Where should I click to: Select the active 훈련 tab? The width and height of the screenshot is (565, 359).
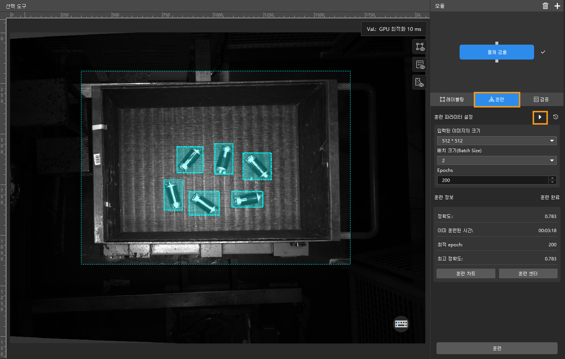pos(496,99)
